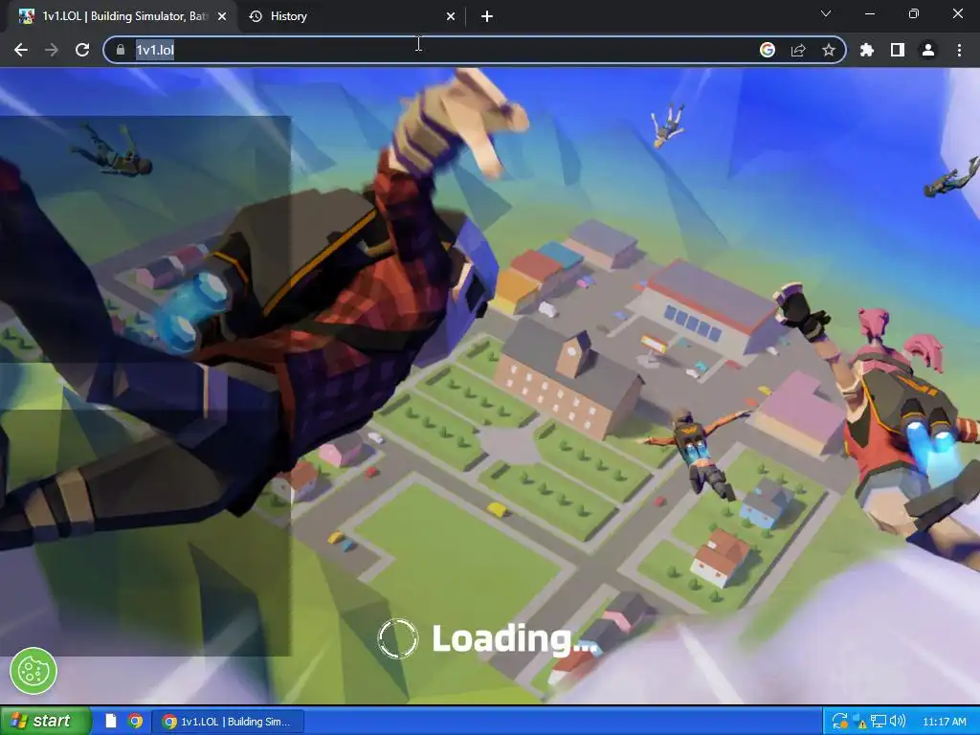Image resolution: width=980 pixels, height=735 pixels.
Task: Select 1v1.LOL taskbar window button
Action: [228, 722]
